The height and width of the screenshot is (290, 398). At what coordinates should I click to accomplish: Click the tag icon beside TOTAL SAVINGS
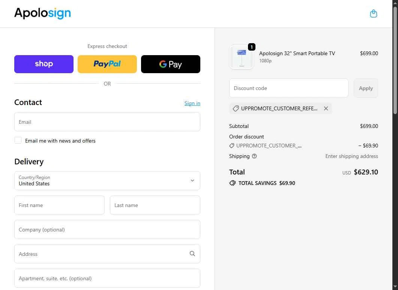click(232, 183)
